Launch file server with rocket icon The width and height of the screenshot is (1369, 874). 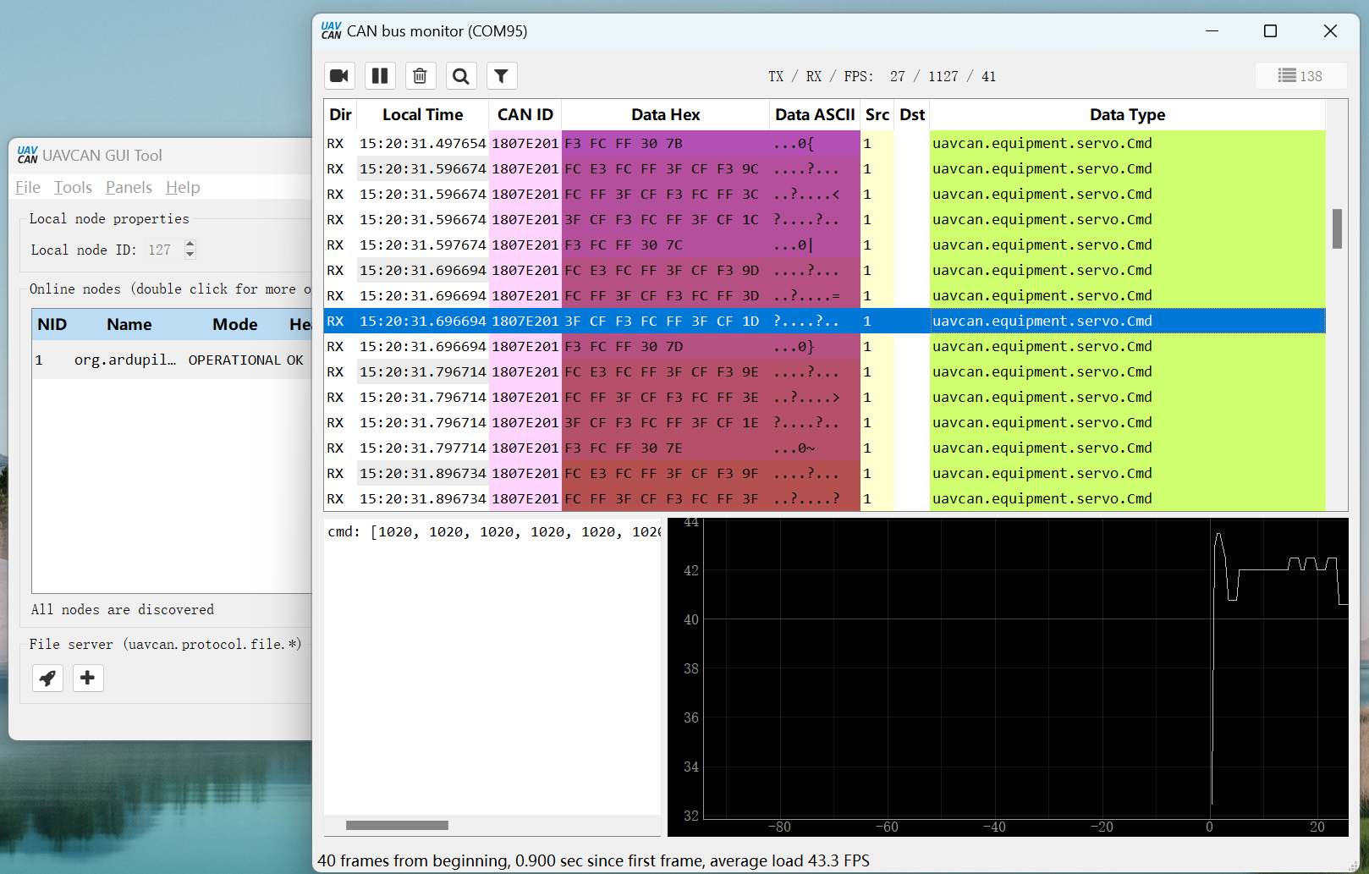click(47, 678)
